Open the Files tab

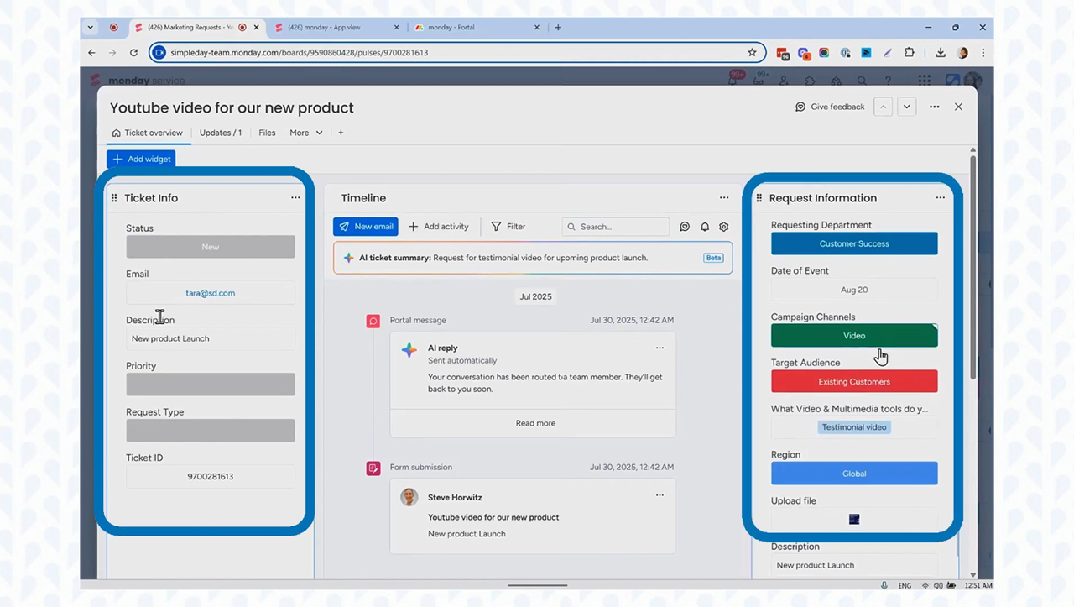pos(267,133)
